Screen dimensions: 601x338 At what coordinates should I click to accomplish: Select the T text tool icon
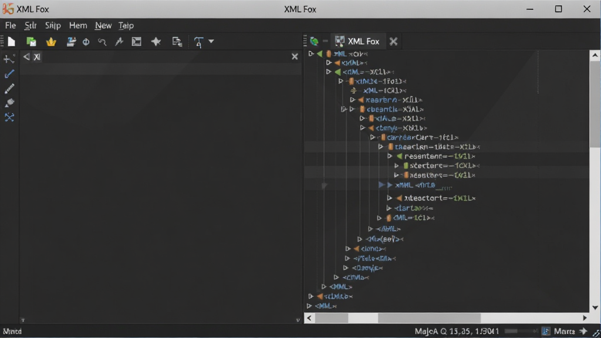198,42
